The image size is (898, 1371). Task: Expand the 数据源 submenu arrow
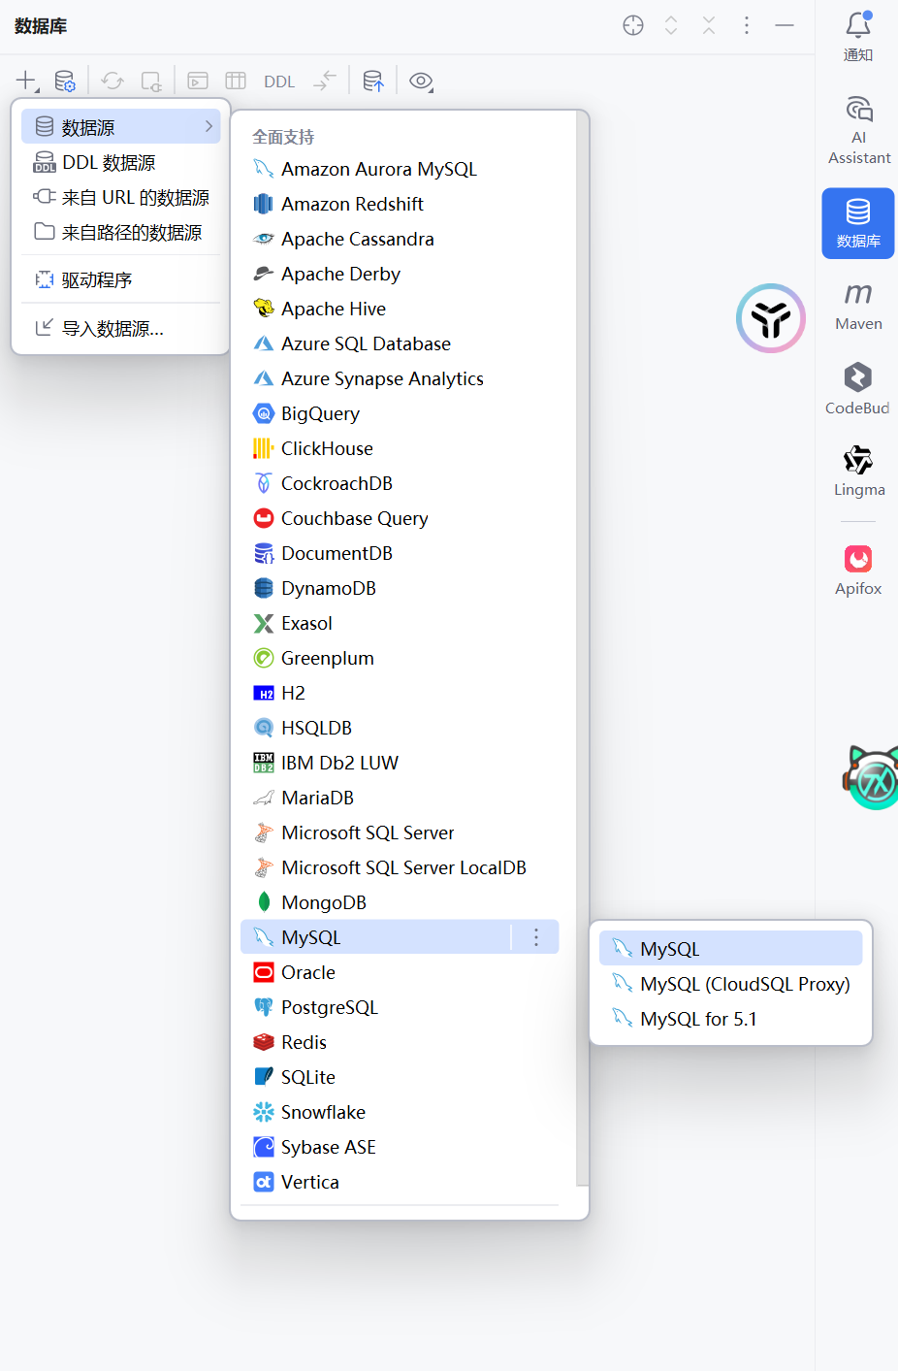tap(208, 126)
